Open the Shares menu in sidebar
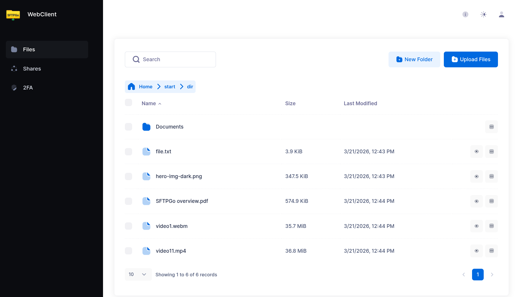The width and height of the screenshot is (516, 297). pos(47,68)
